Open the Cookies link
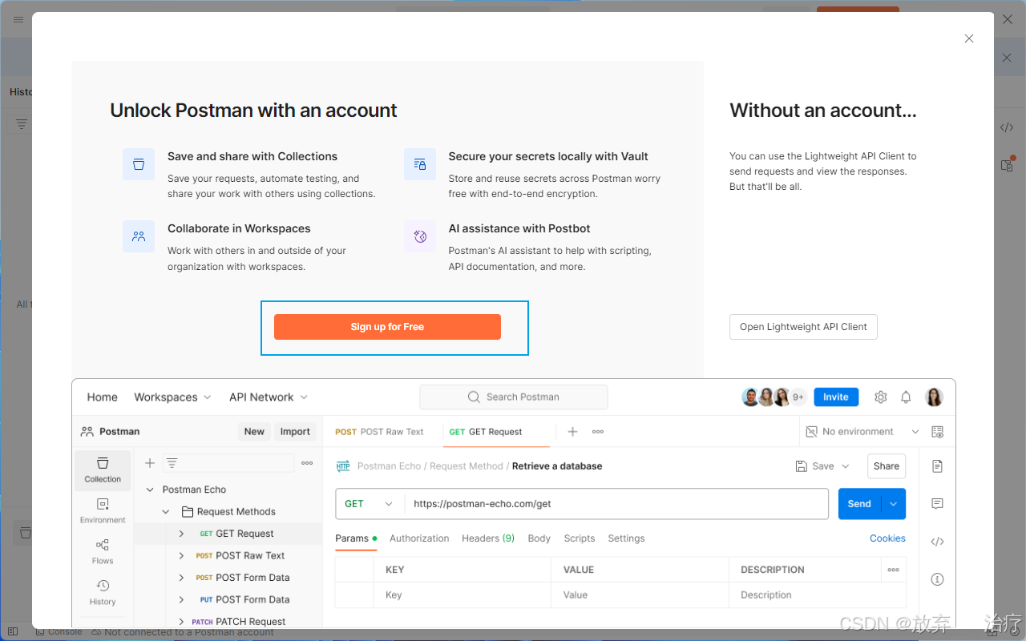 click(887, 538)
